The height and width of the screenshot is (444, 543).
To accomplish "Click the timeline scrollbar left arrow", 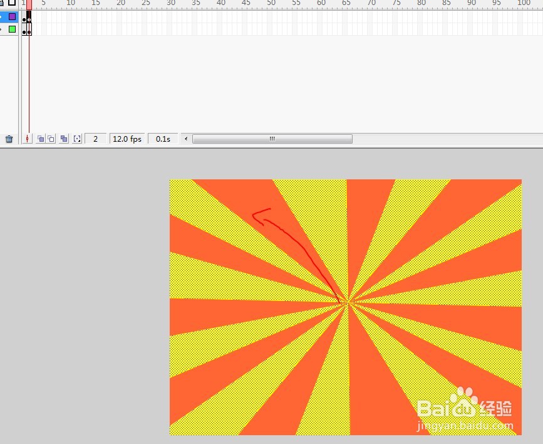I will (186, 139).
